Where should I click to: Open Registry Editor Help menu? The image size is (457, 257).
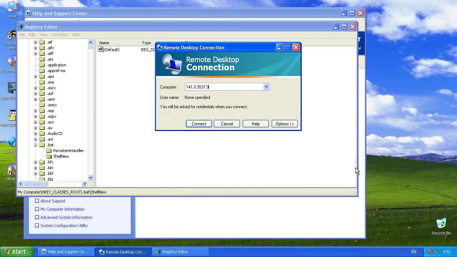point(76,35)
